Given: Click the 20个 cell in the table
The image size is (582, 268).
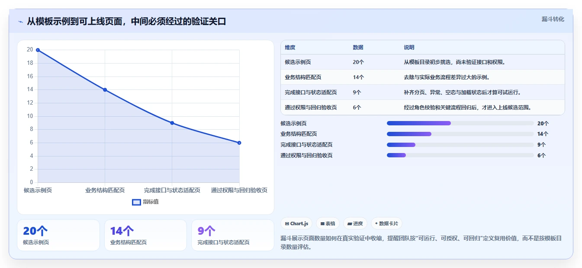Looking at the screenshot, I should (358, 62).
